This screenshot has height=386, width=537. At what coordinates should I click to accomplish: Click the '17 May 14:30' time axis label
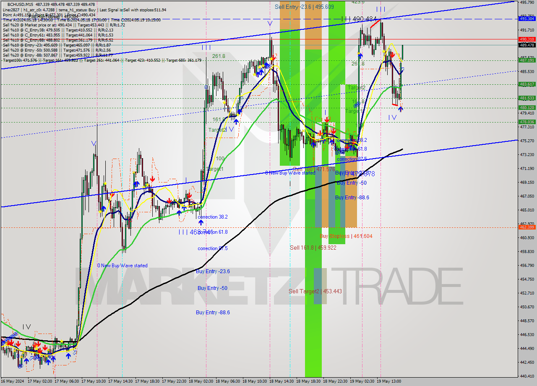[121, 381]
